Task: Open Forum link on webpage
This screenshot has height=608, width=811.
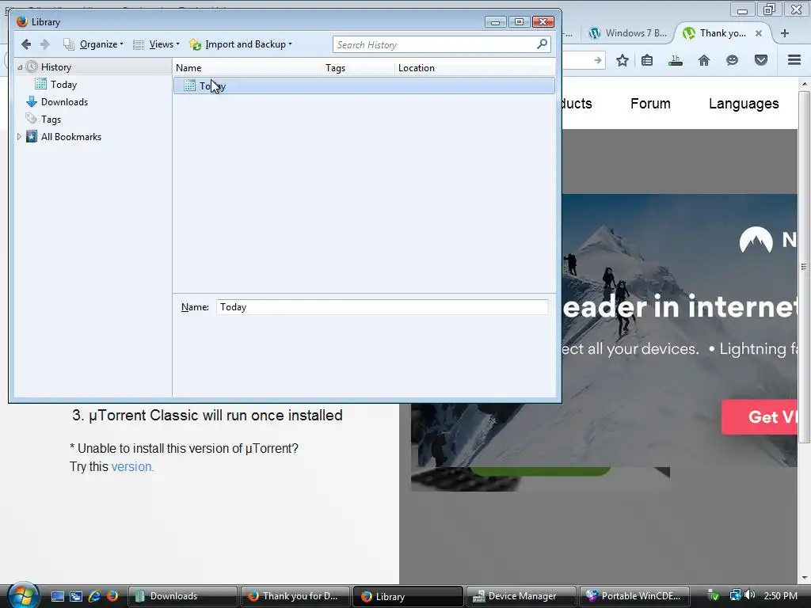Action: coord(650,104)
